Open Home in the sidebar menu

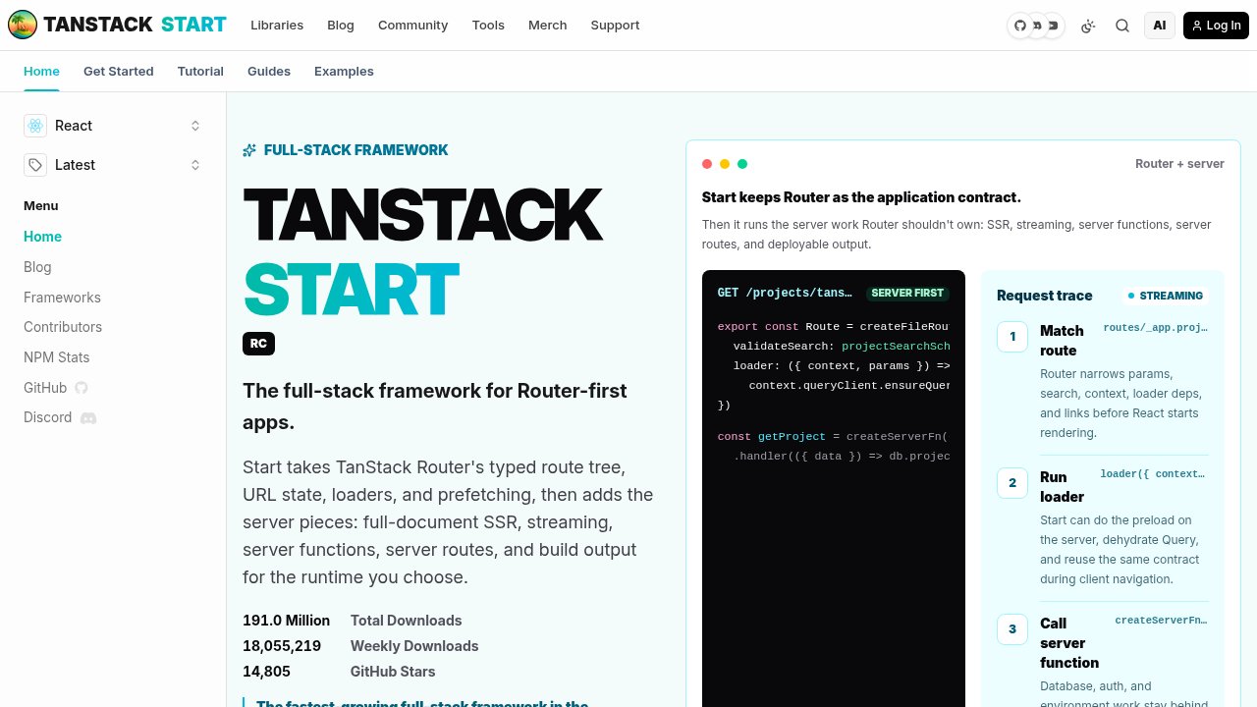click(x=42, y=237)
